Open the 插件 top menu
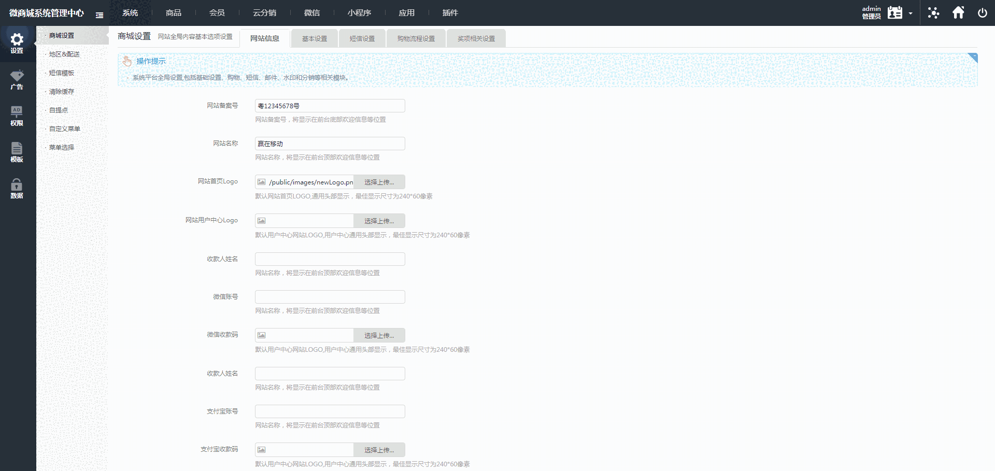This screenshot has height=471, width=995. [x=450, y=12]
